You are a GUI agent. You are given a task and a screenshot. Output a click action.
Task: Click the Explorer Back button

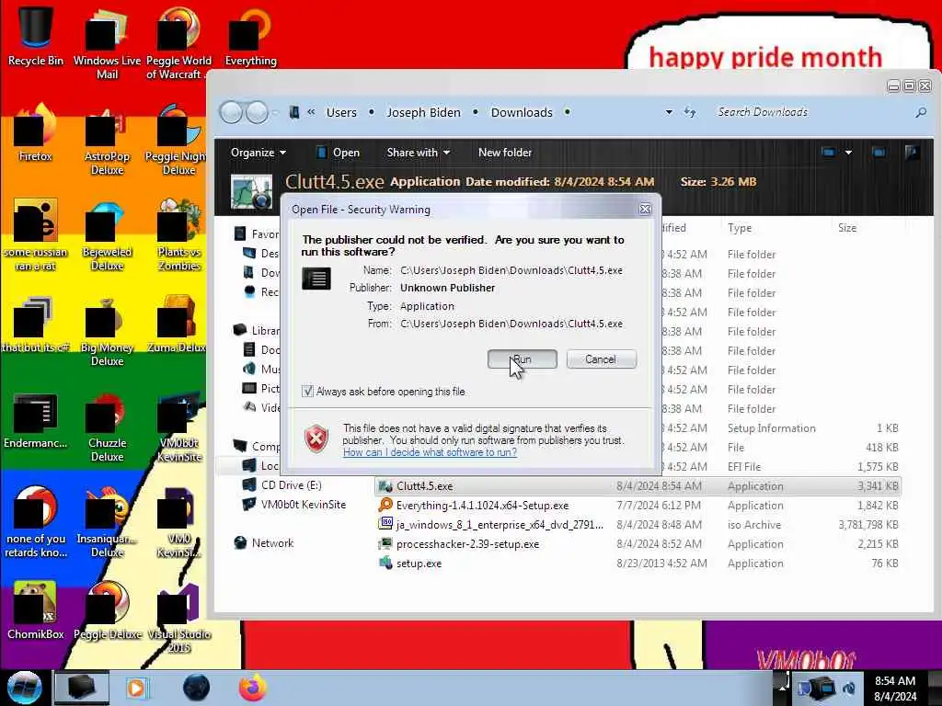pos(231,112)
